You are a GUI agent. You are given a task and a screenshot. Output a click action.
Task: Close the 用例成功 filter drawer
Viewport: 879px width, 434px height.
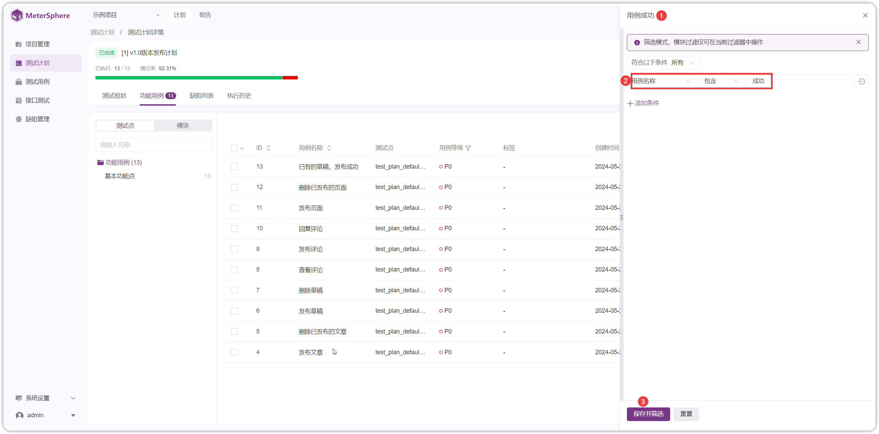click(865, 15)
